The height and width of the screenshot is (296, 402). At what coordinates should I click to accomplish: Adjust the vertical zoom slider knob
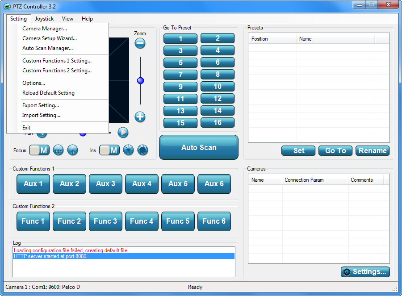point(140,81)
